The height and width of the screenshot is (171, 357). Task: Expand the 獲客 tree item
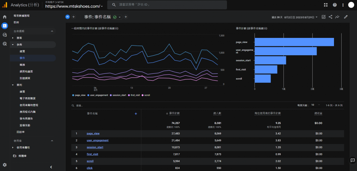13,38
